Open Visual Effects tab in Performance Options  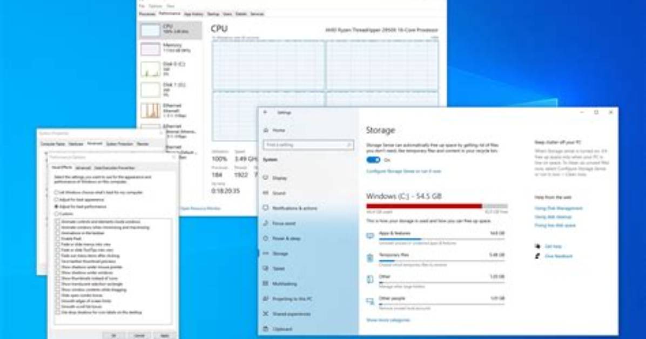pyautogui.click(x=62, y=168)
